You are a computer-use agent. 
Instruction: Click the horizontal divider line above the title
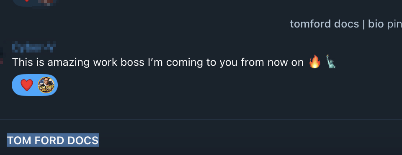click(x=201, y=119)
